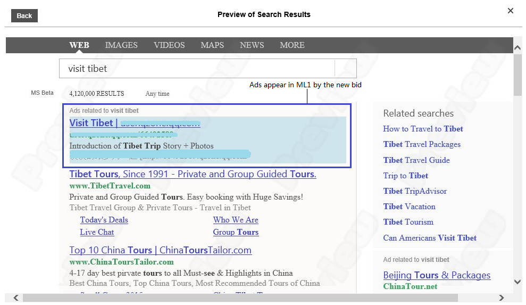The width and height of the screenshot is (526, 305).
Task: Open 'Tibet Tours, Since 1991' result
Action: click(x=193, y=174)
